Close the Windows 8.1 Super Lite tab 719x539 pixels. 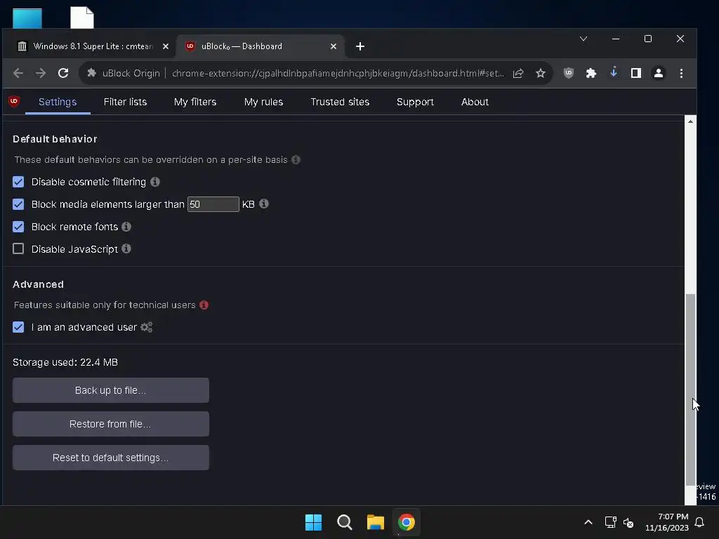[166, 46]
